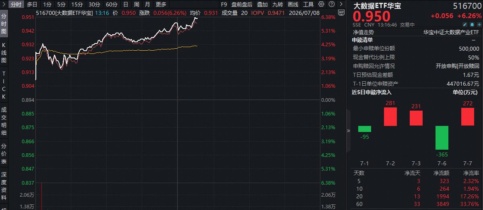
Task: Open the 更多 periods dropdown
Action: (x=161, y=4)
